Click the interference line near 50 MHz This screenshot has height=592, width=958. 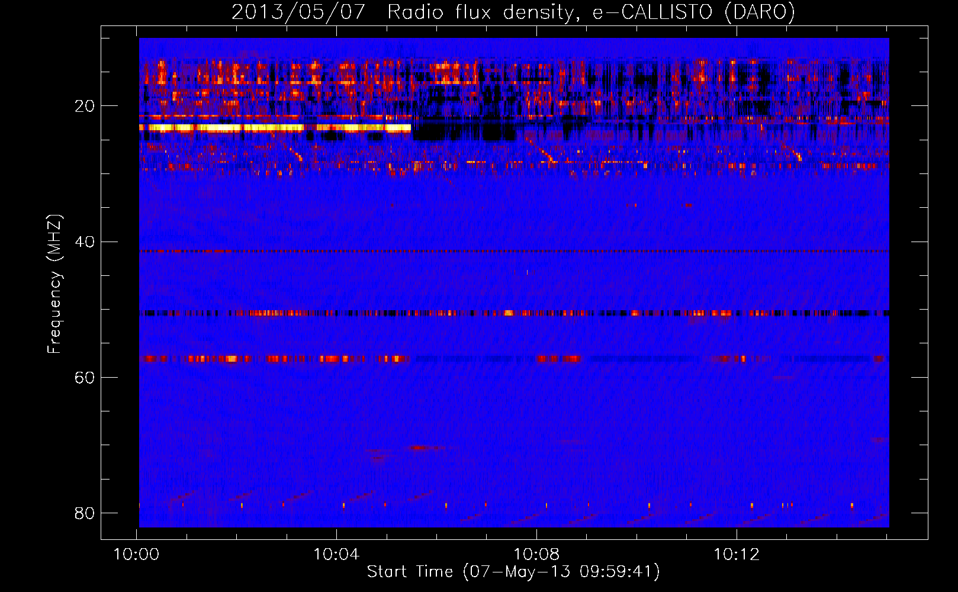tap(514, 313)
